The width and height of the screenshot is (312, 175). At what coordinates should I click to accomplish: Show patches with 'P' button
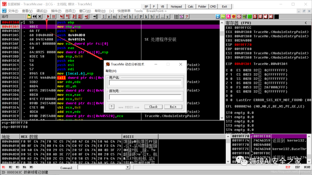141,16
